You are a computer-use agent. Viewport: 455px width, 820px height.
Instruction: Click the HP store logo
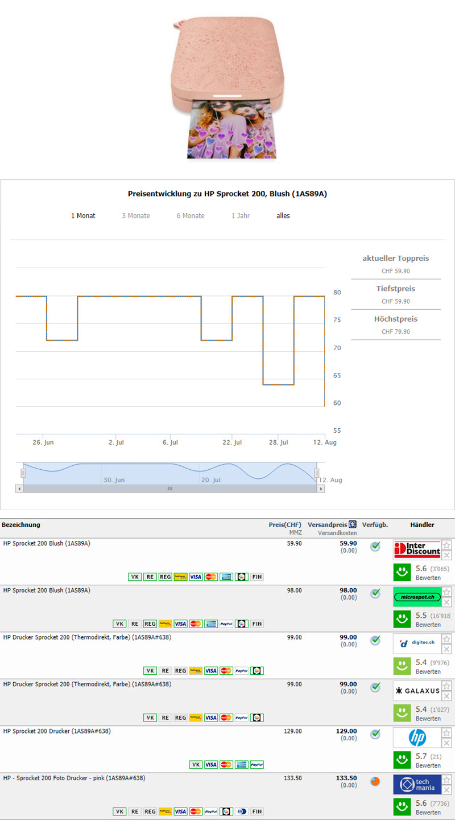coord(417,738)
